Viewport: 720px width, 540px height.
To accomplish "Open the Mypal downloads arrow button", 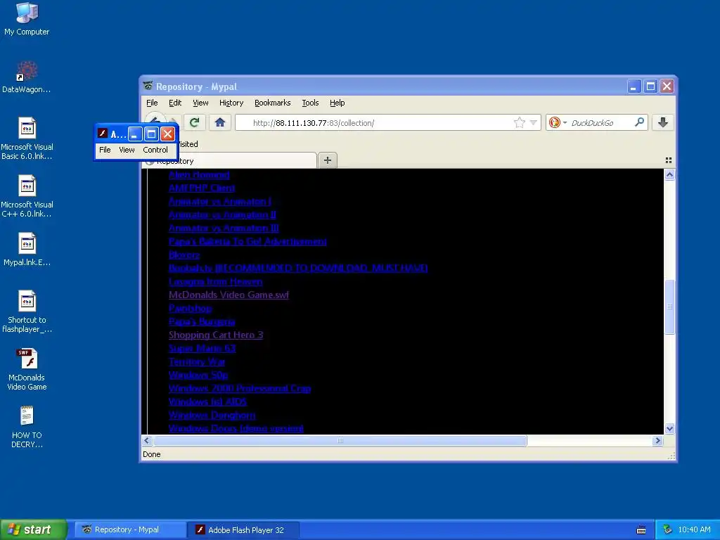I will (x=662, y=122).
